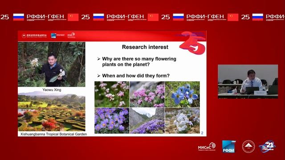Image resolution: width=285 pixels, height=160 pixels.
Task: Select the small pink-and-white flowers photo
Action: tap(112, 94)
